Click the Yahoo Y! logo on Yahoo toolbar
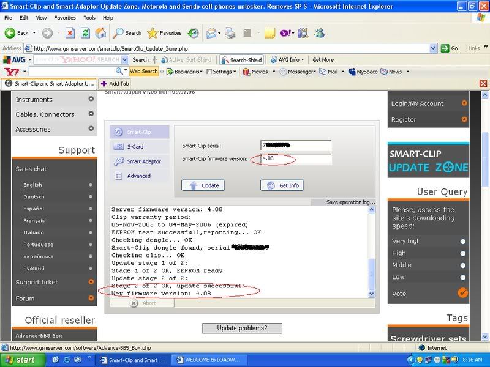Image resolution: width=490 pixels, height=367 pixels. pyautogui.click(x=11, y=72)
